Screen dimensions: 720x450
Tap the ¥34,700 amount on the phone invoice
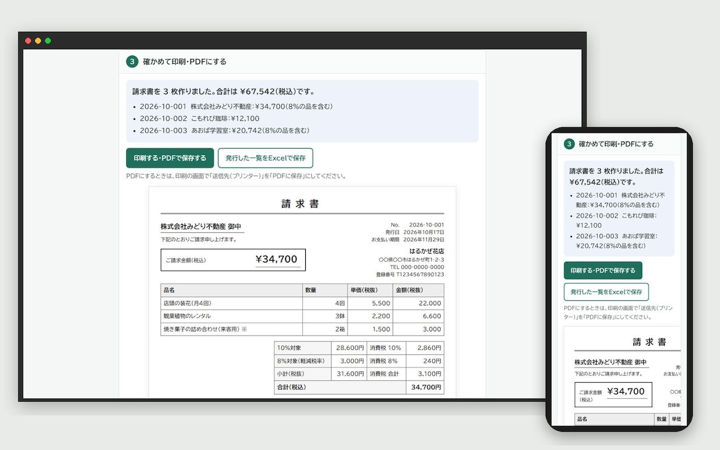coord(626,392)
